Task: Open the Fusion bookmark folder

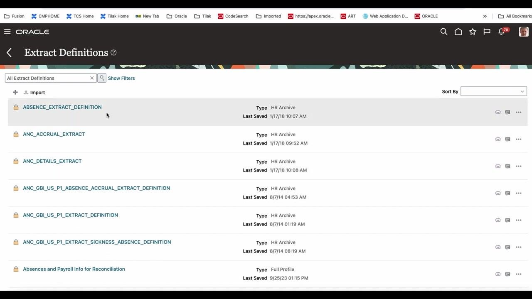Action: click(x=14, y=16)
